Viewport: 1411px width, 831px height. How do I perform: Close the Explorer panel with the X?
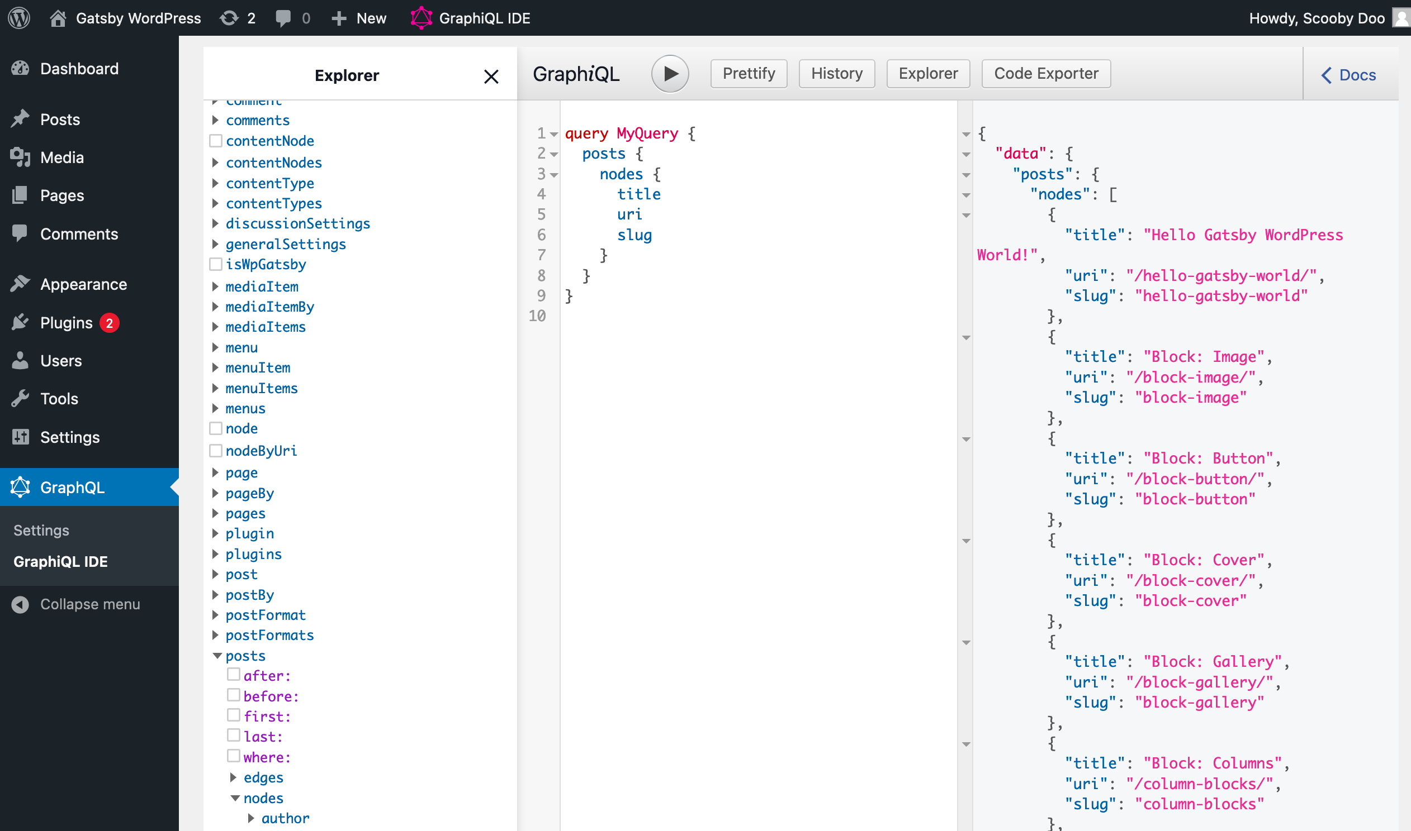point(491,76)
